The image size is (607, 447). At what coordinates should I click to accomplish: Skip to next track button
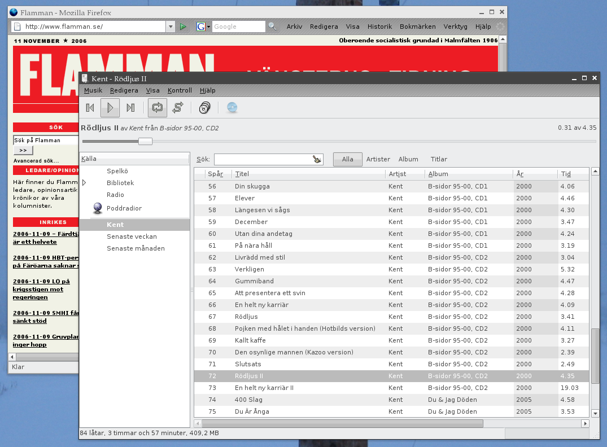point(130,108)
